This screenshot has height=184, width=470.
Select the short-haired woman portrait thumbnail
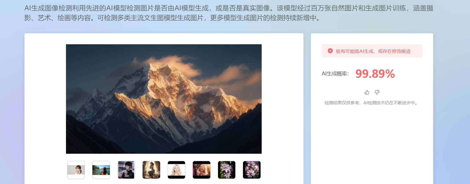[x=76, y=170]
